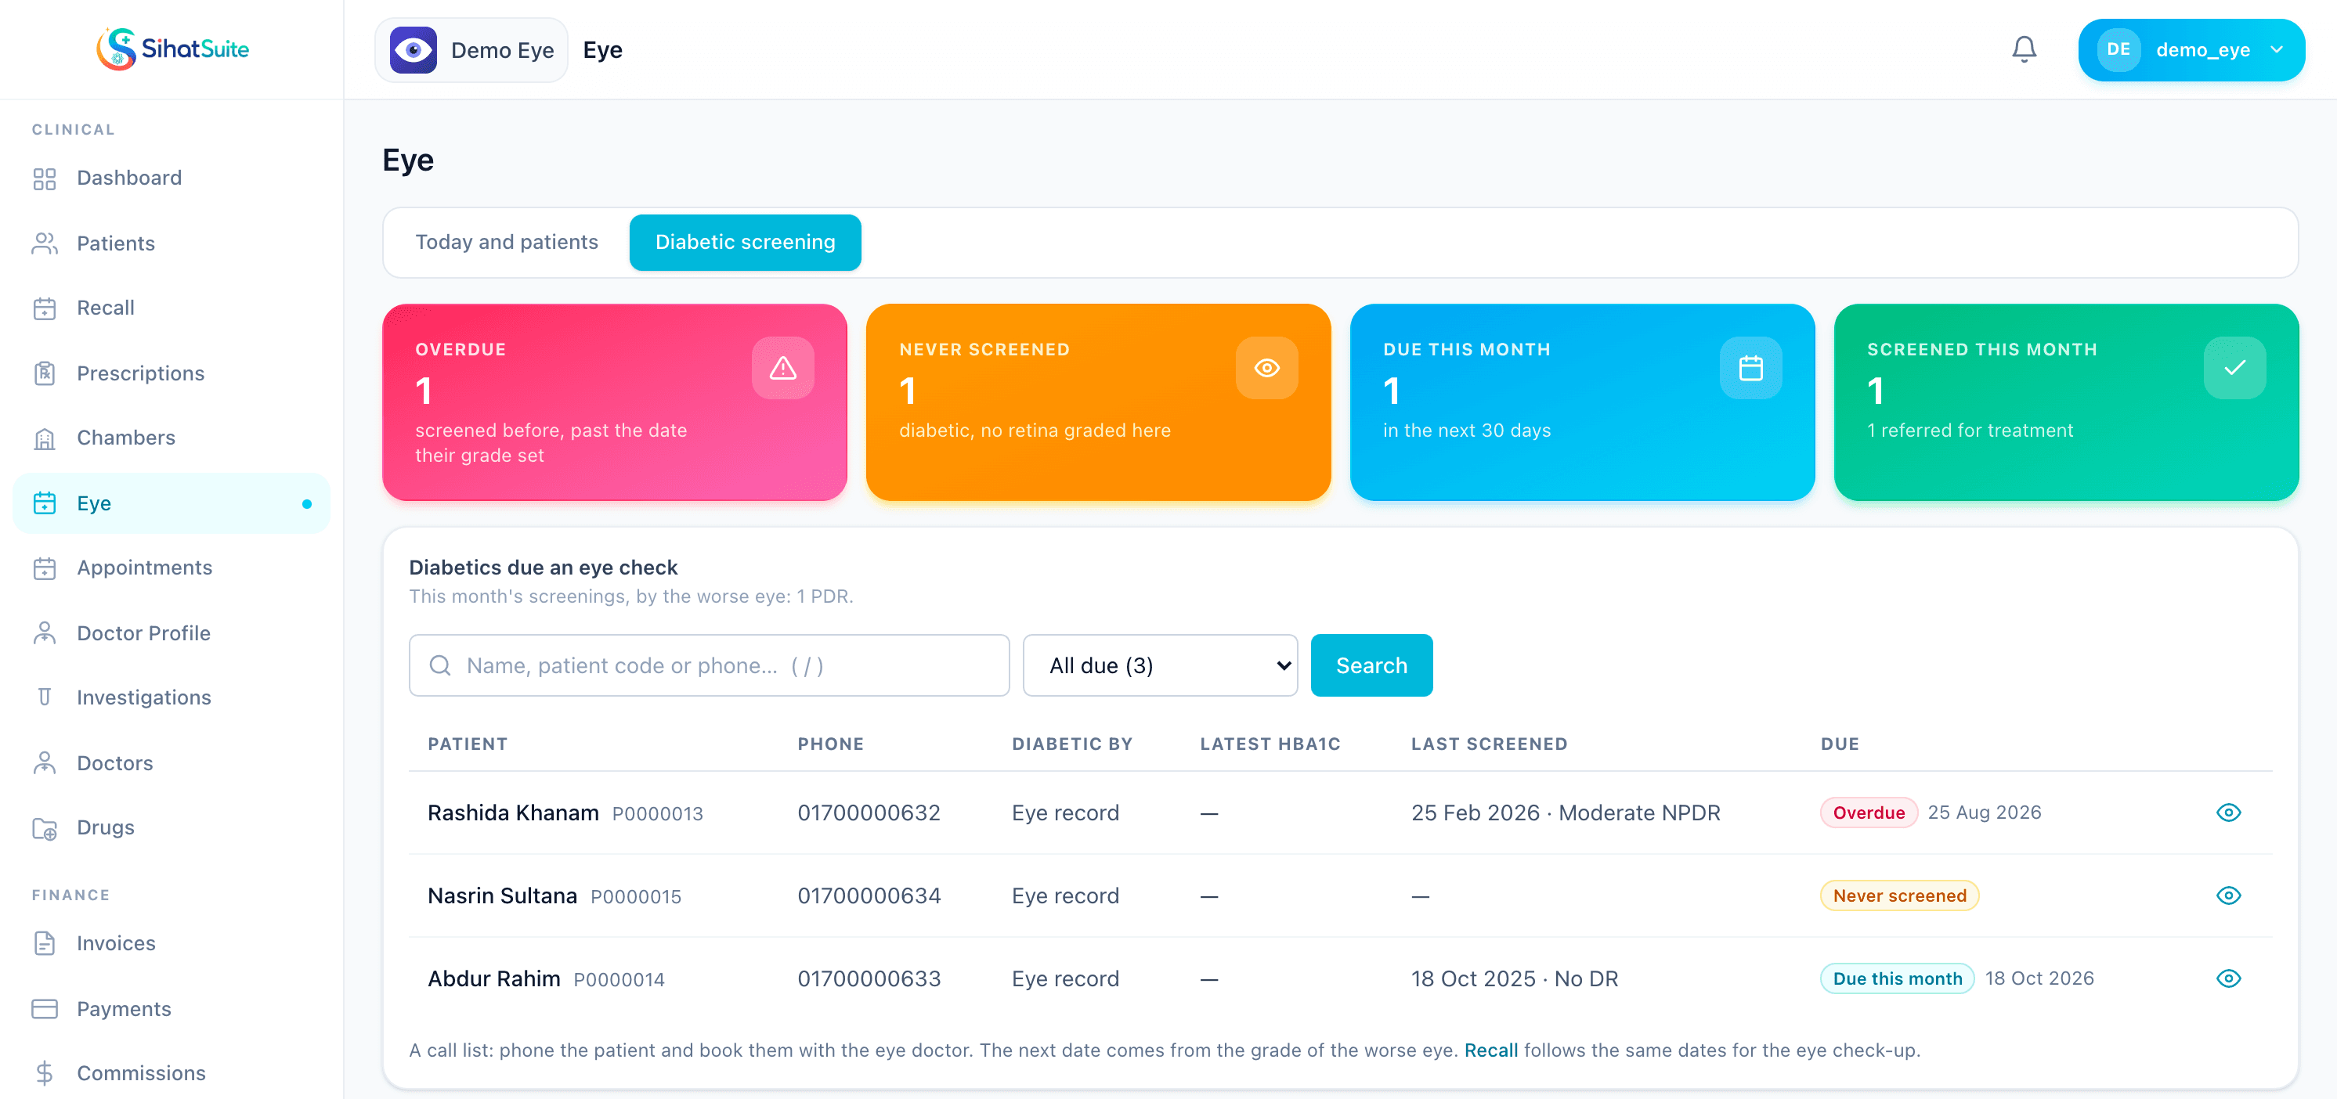This screenshot has width=2337, height=1099.
Task: Open the Prescriptions page
Action: 172,373
